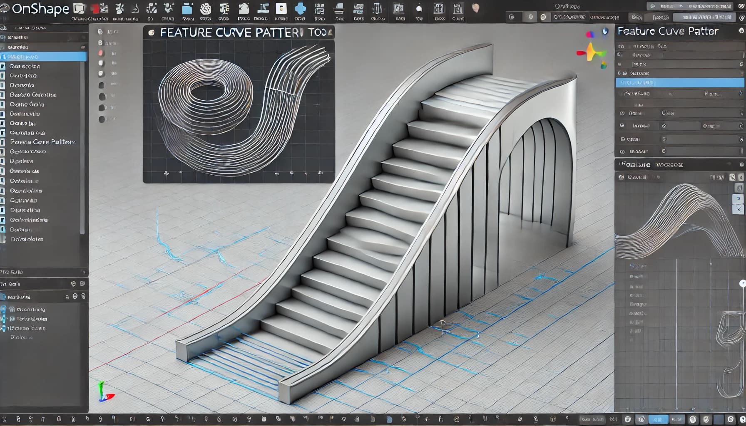Image resolution: width=746 pixels, height=426 pixels.
Task: Toggle the red dot in viewport list
Action: click(x=101, y=53)
